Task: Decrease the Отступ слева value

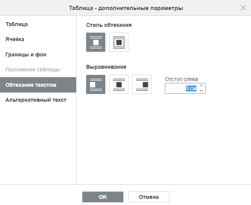Action: coord(201,91)
